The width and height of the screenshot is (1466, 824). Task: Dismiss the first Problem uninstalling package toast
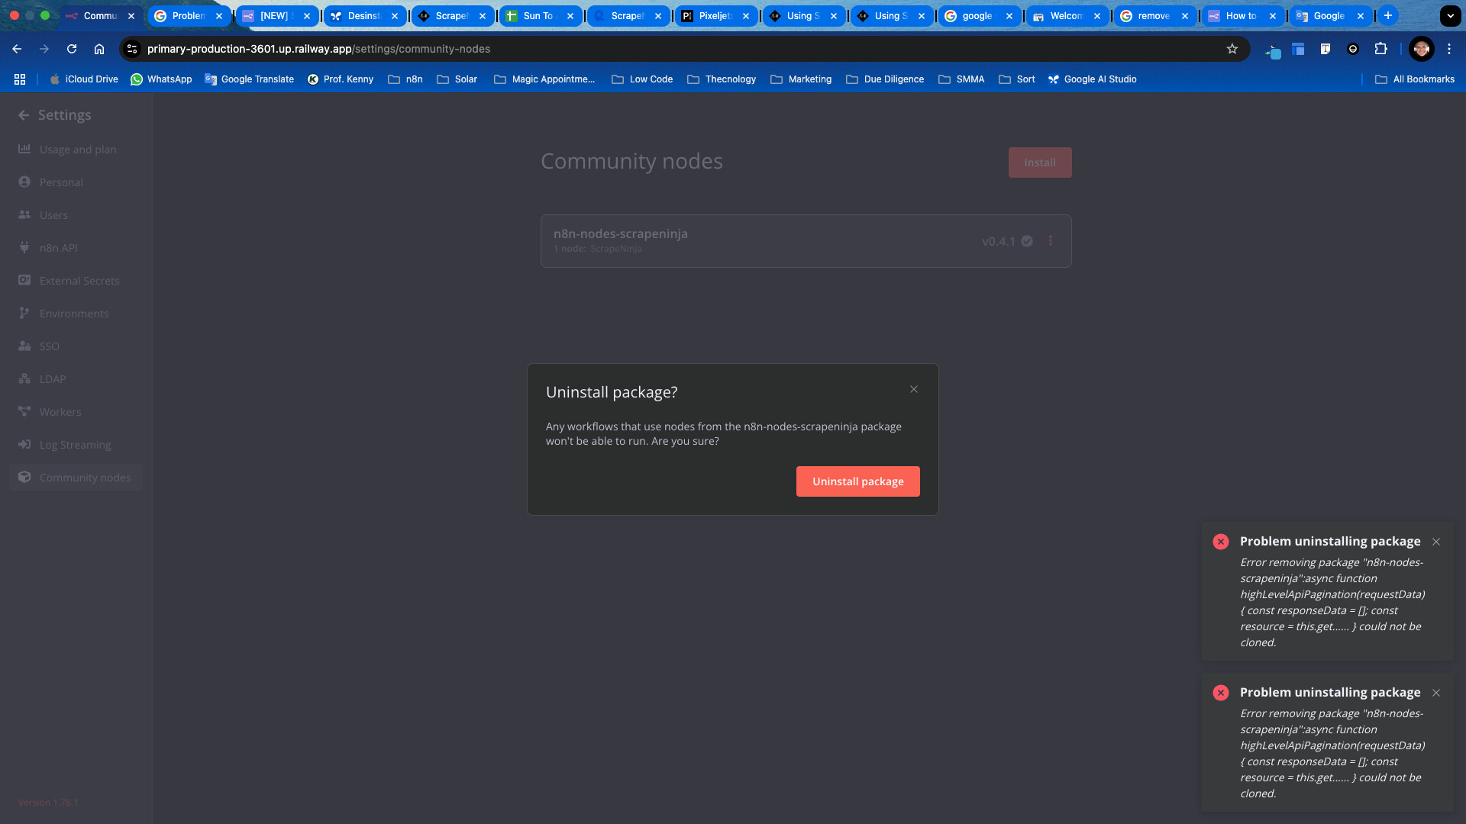1436,542
